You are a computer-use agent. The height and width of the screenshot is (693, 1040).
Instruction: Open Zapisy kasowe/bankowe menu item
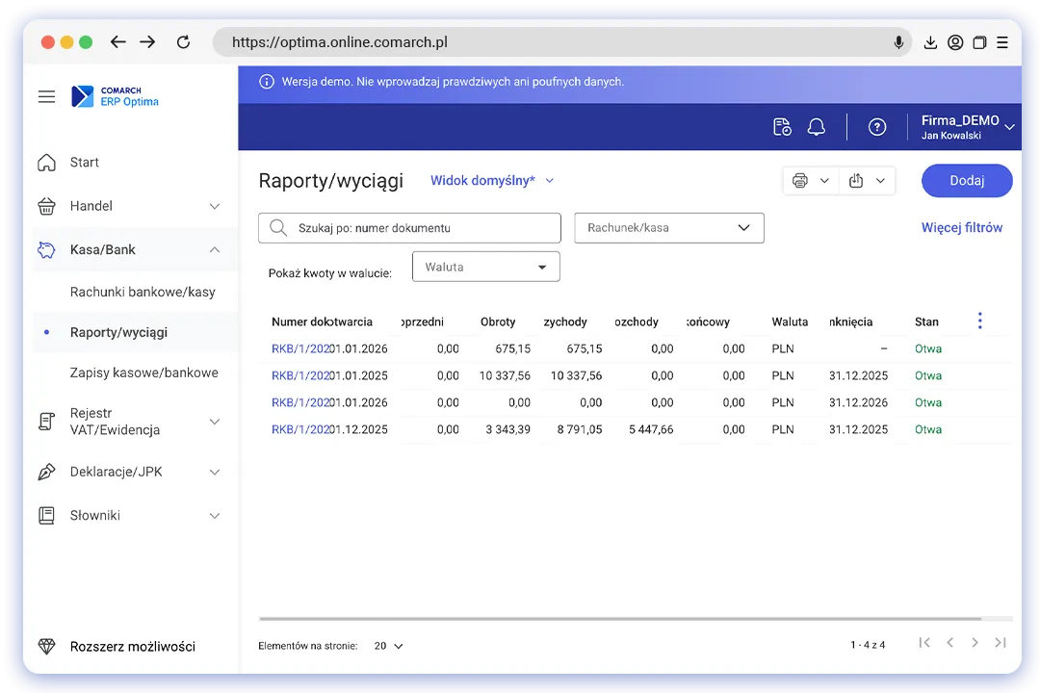point(143,372)
